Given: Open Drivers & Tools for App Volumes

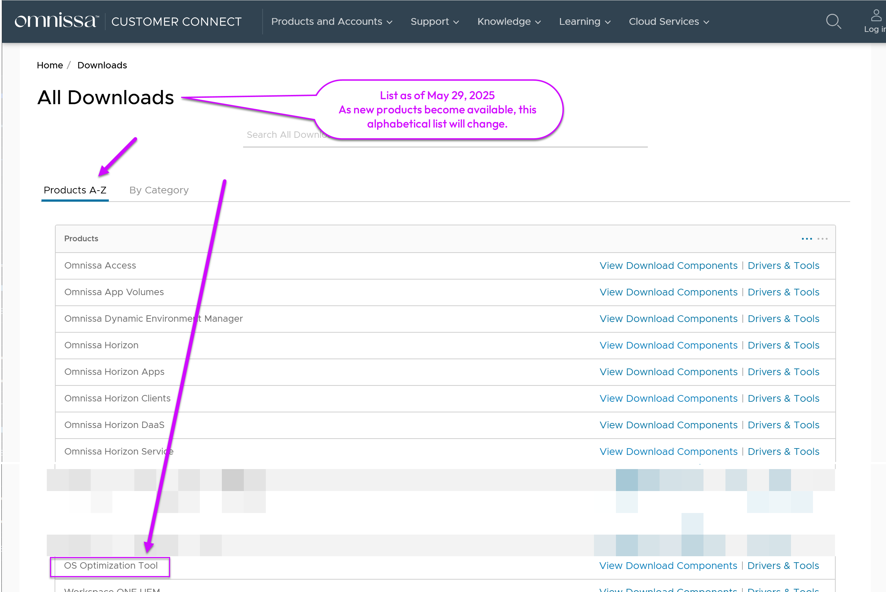Looking at the screenshot, I should [x=783, y=292].
